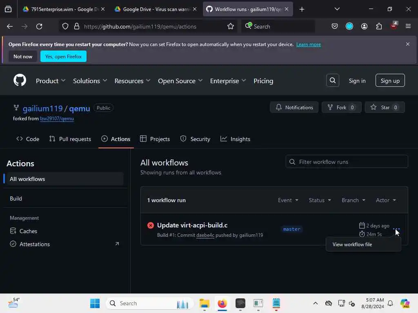Open the gailium119 owner link
418x313 pixels.
[42, 108]
